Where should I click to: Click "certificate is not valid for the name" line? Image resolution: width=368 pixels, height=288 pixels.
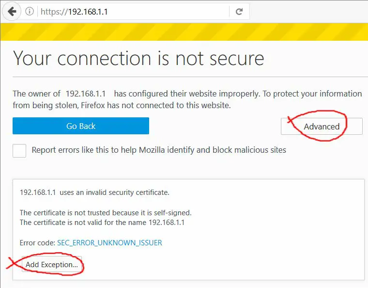(102, 223)
